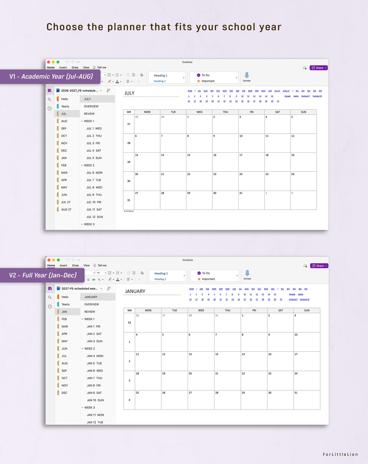The height and width of the screenshot is (464, 368).
Task: Click decrease indent icon in V1 window
Action: tap(128, 75)
